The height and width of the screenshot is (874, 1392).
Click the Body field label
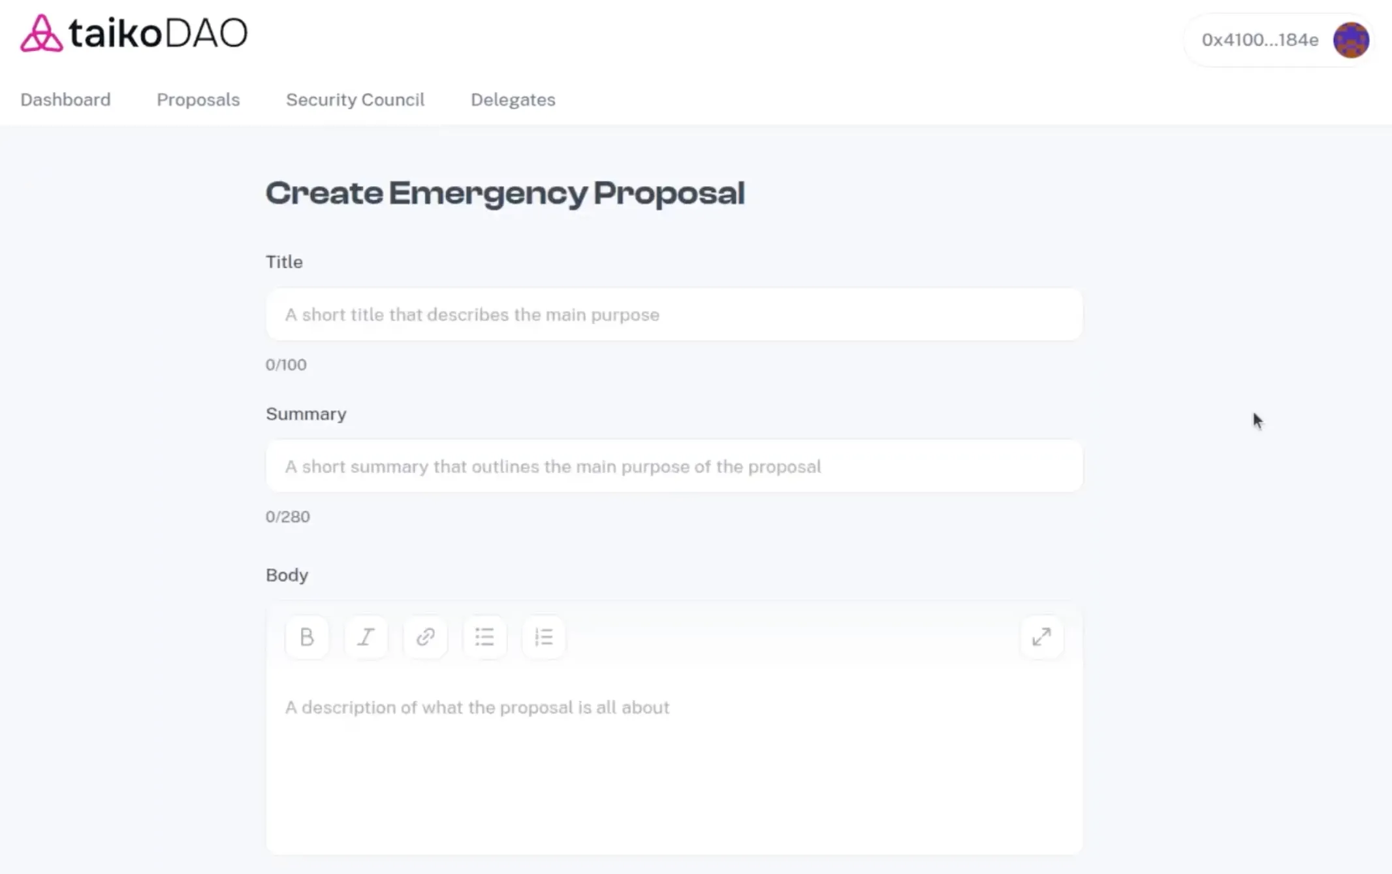tap(287, 575)
